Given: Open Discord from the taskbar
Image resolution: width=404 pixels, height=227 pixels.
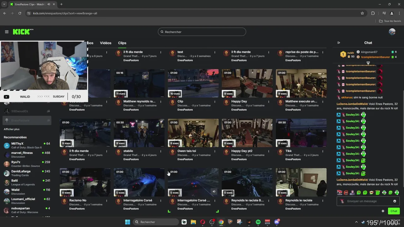Looking at the screenshot, I should [x=277, y=222].
